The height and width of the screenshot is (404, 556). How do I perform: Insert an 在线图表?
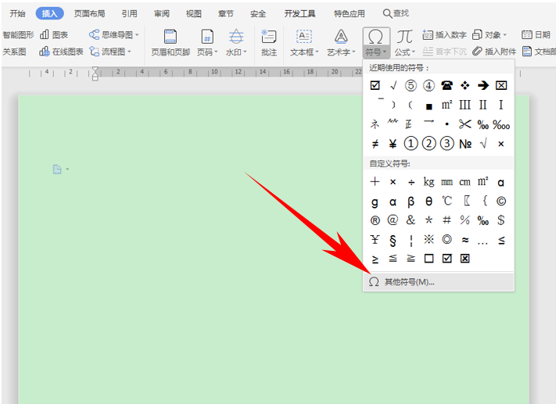click(x=61, y=52)
